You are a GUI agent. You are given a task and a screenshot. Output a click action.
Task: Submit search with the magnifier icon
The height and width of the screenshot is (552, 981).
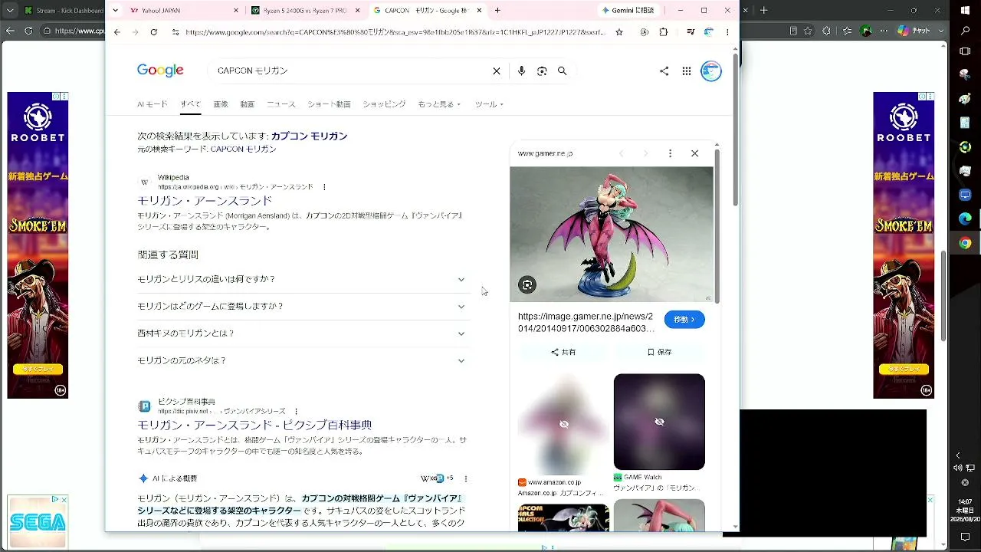coord(562,71)
